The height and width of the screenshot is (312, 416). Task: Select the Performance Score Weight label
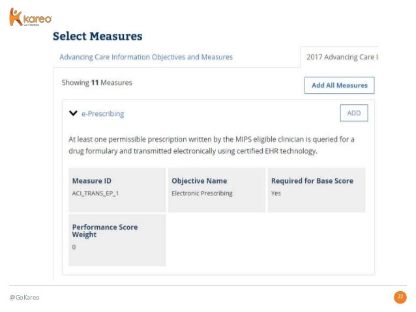(x=104, y=231)
